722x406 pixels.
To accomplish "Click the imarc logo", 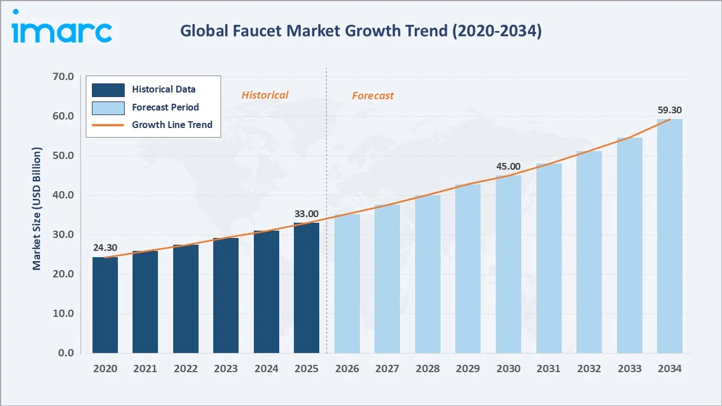I will 61,28.
